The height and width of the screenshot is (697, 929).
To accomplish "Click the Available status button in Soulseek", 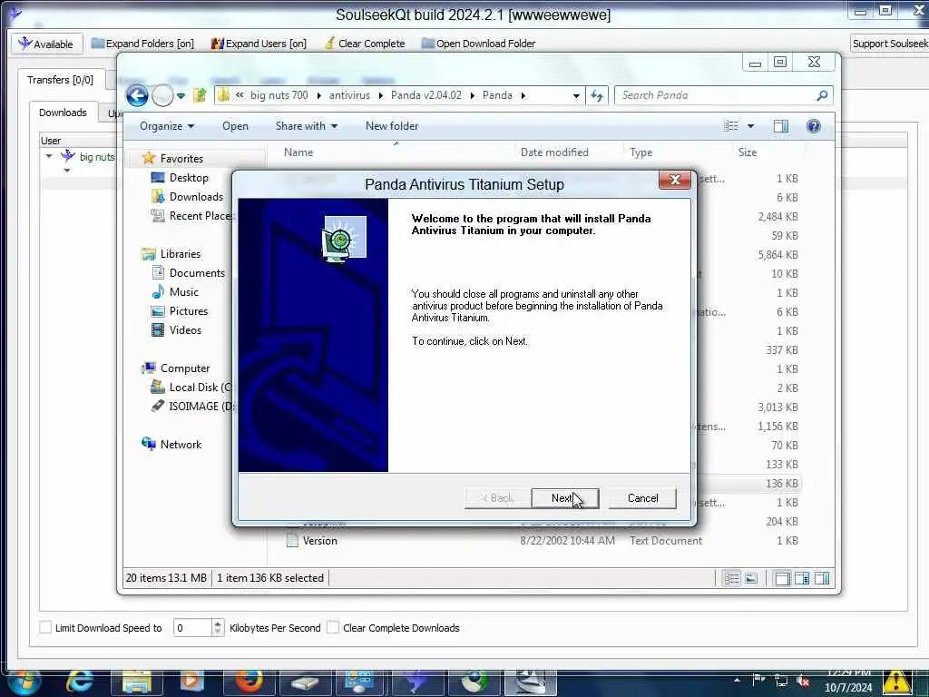I will pos(46,44).
